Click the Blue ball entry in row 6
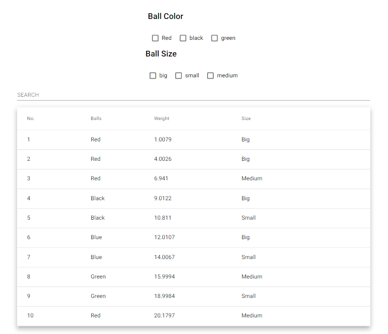The height and width of the screenshot is (334, 388). pyautogui.click(x=96, y=237)
